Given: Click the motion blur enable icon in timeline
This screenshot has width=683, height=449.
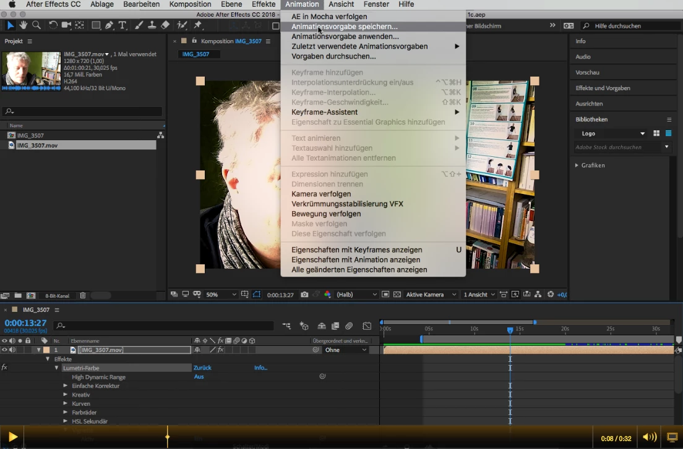Looking at the screenshot, I should click(x=349, y=325).
